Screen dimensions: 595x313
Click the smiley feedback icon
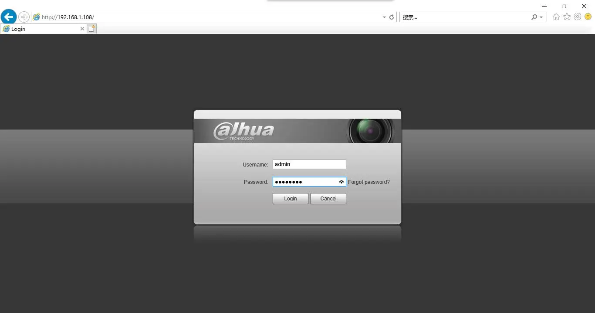pyautogui.click(x=588, y=17)
